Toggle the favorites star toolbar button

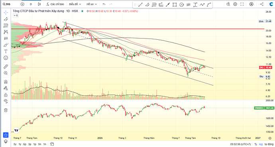tap(6, 135)
